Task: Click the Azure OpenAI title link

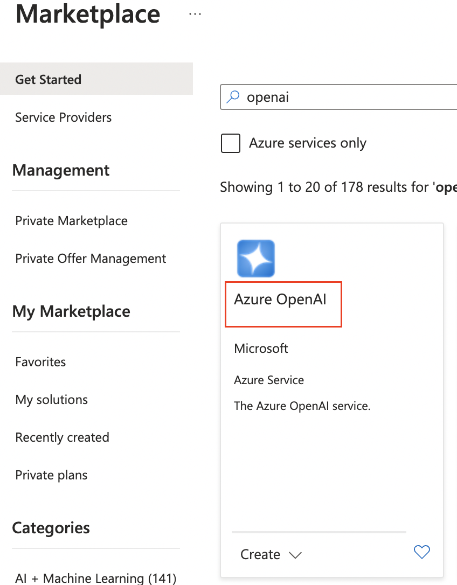Action: 280,299
